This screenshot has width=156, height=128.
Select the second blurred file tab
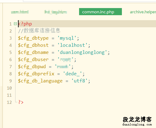point(56,12)
